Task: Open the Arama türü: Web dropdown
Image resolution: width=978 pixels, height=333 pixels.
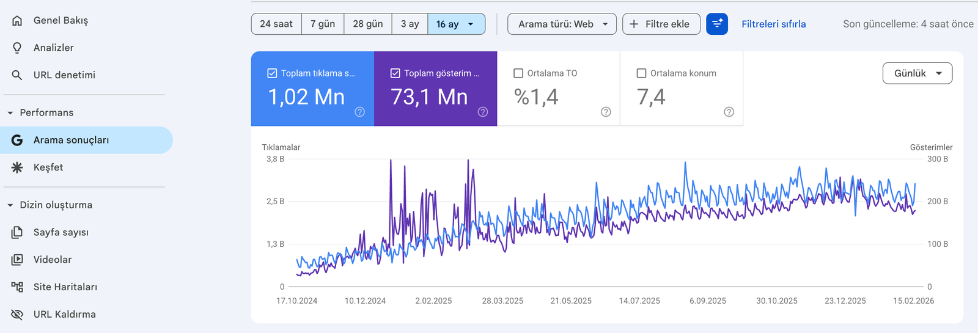Action: [x=562, y=24]
